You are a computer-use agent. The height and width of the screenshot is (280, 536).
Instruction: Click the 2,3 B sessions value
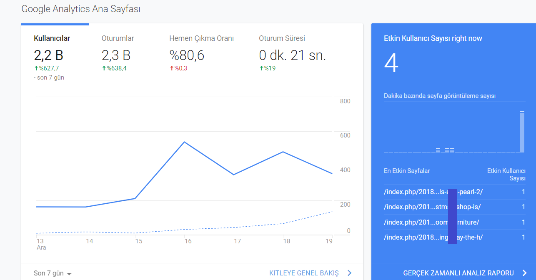coord(116,55)
